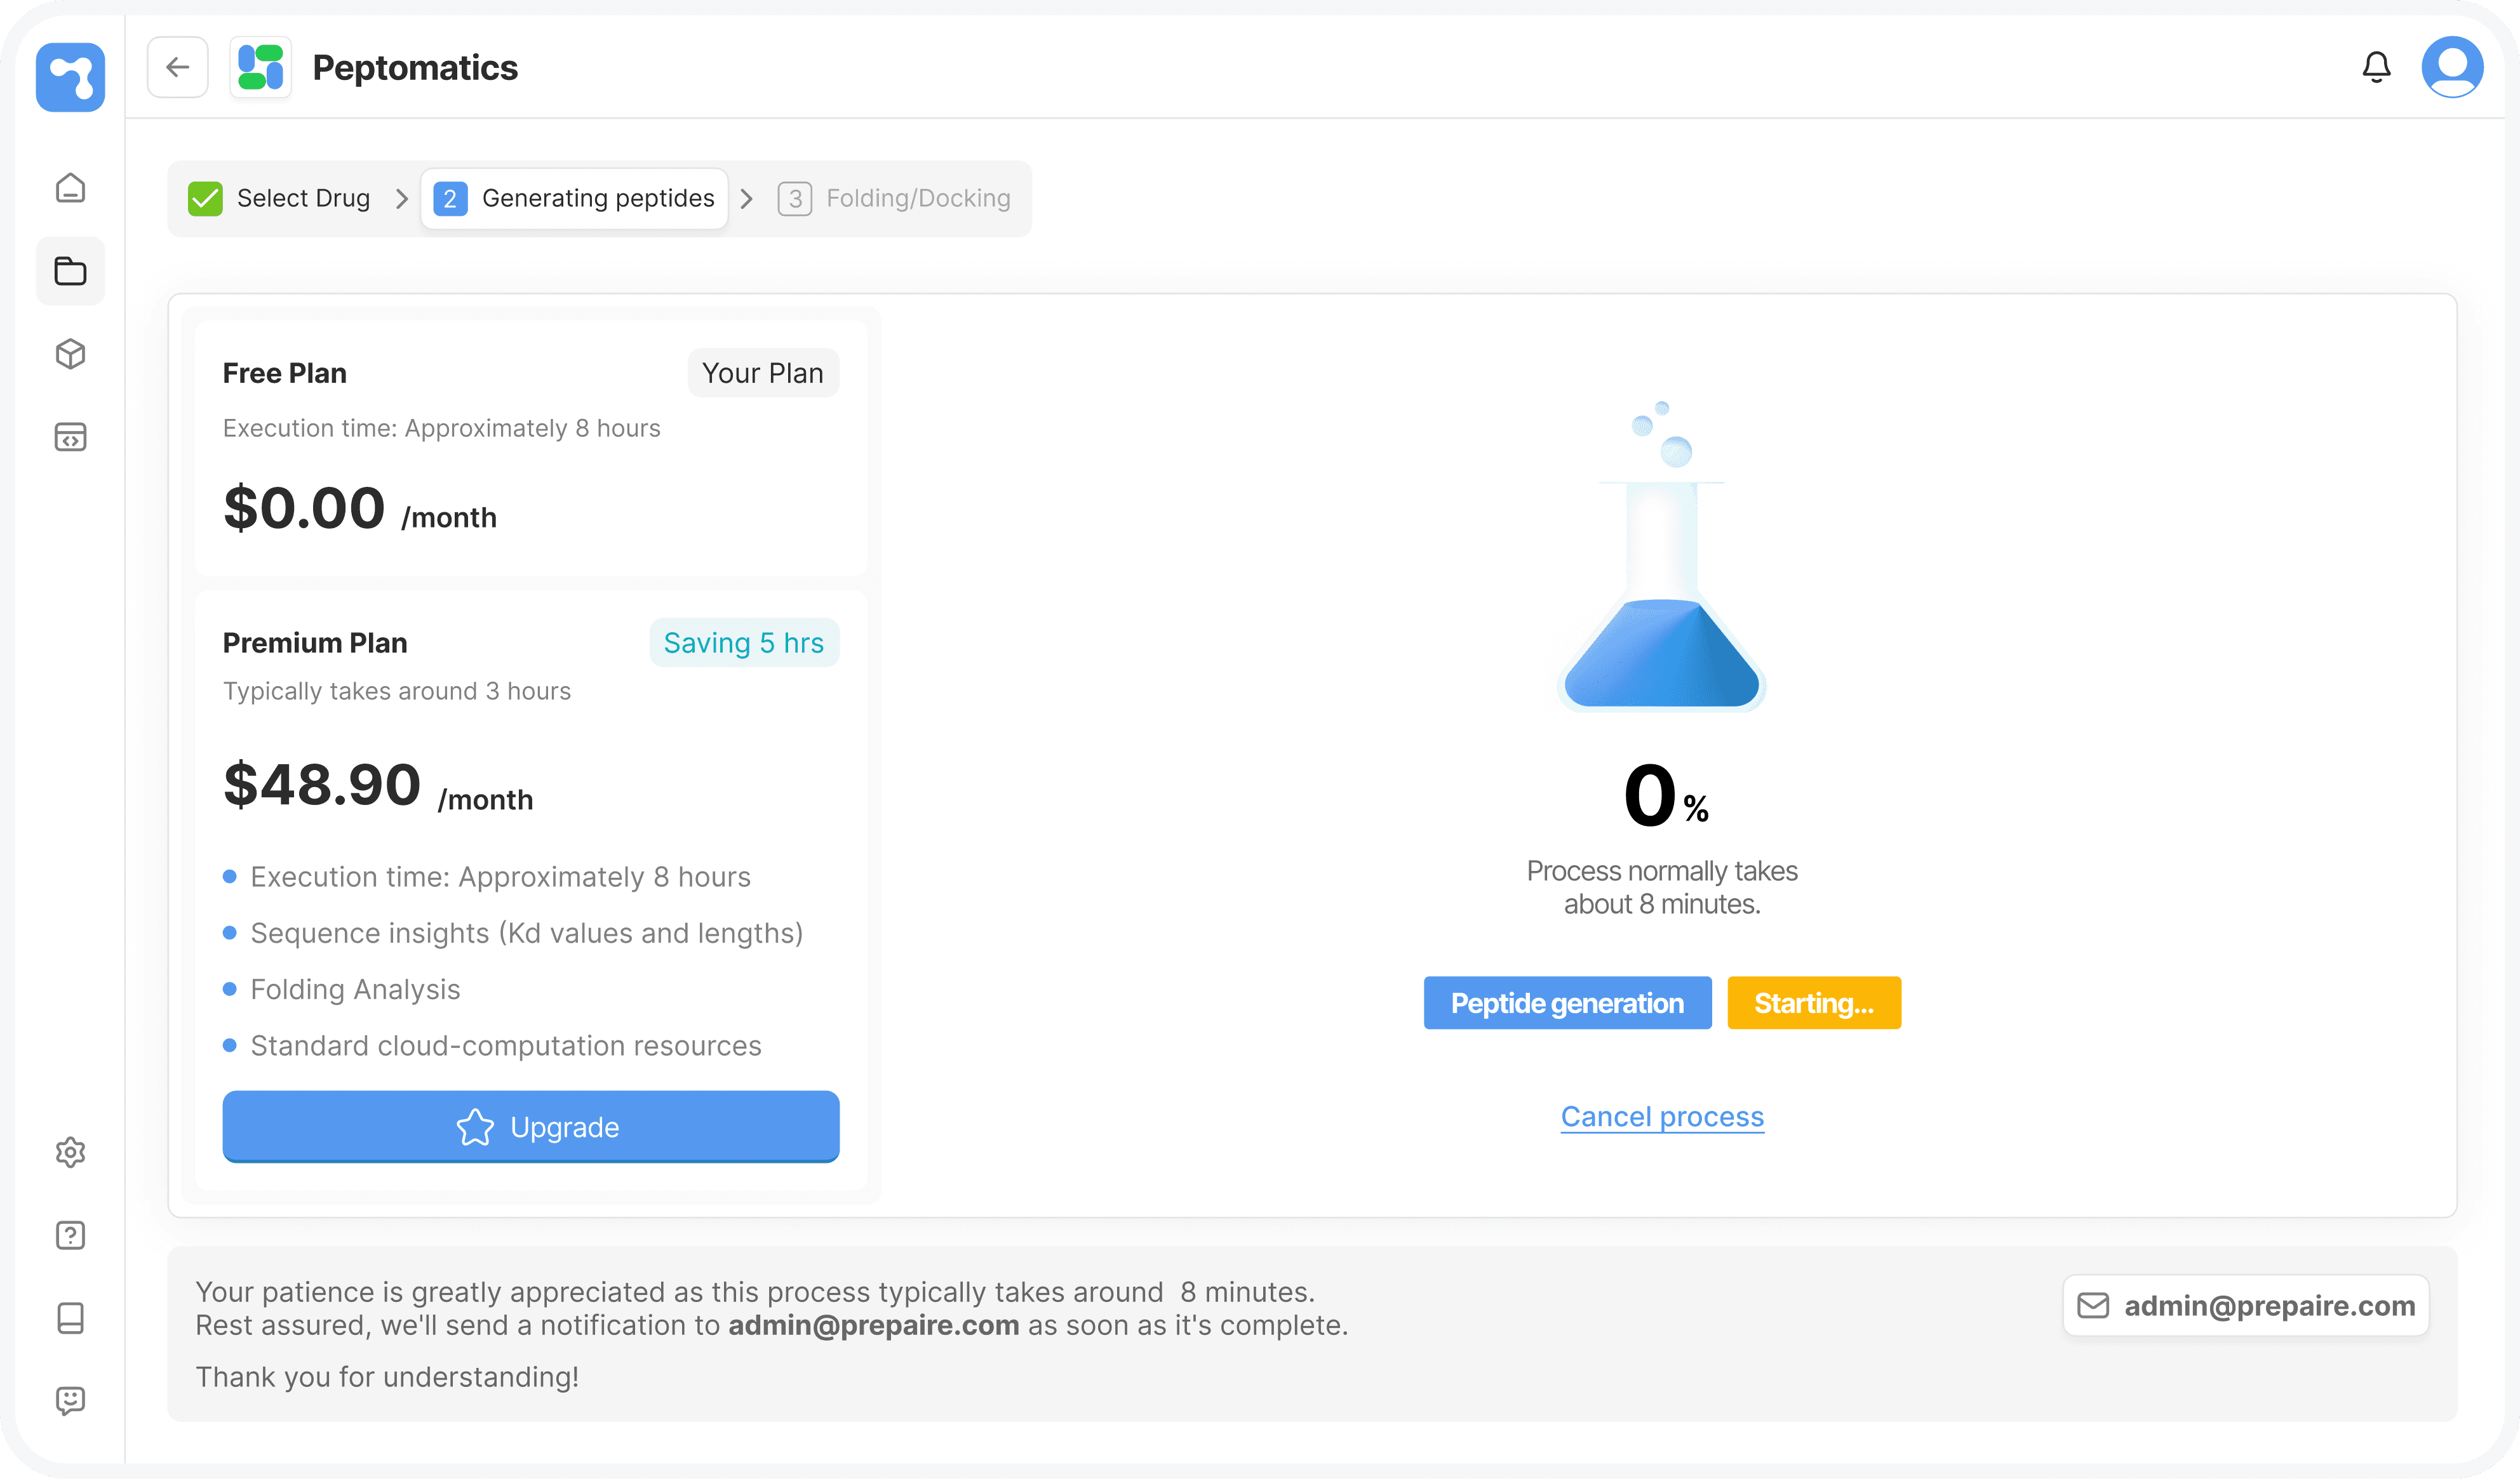The width and height of the screenshot is (2520, 1479).
Task: Click the back arrow button
Action: (178, 67)
